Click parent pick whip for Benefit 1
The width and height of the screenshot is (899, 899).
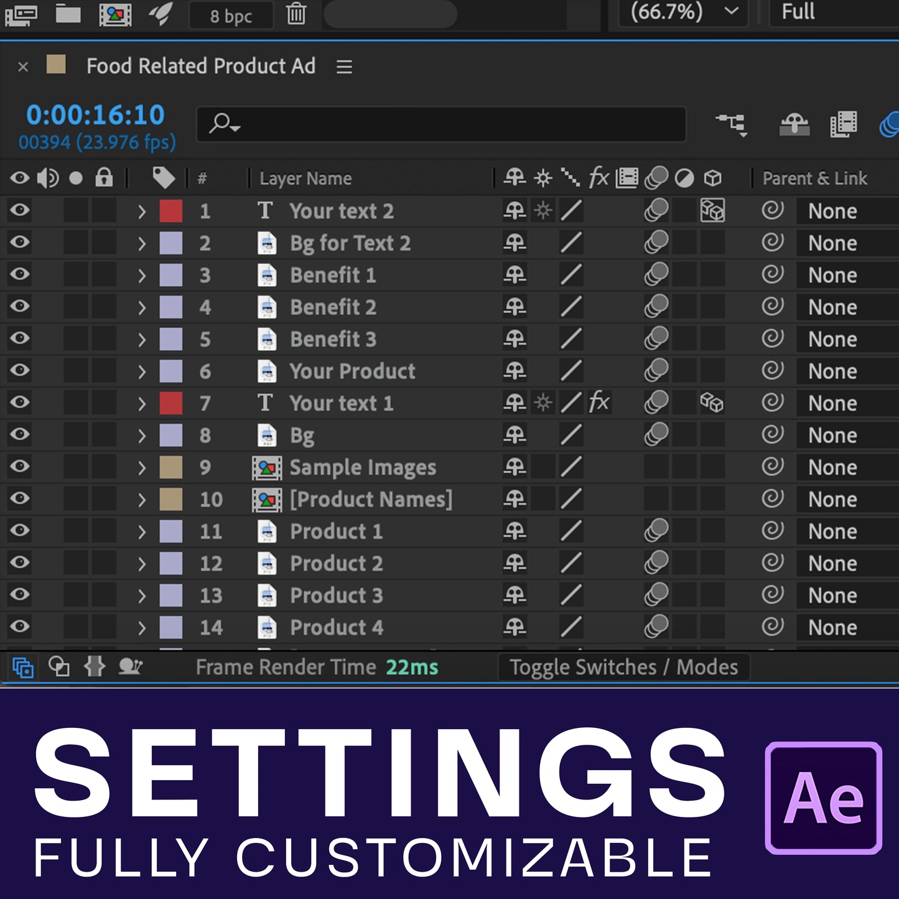[x=772, y=274]
